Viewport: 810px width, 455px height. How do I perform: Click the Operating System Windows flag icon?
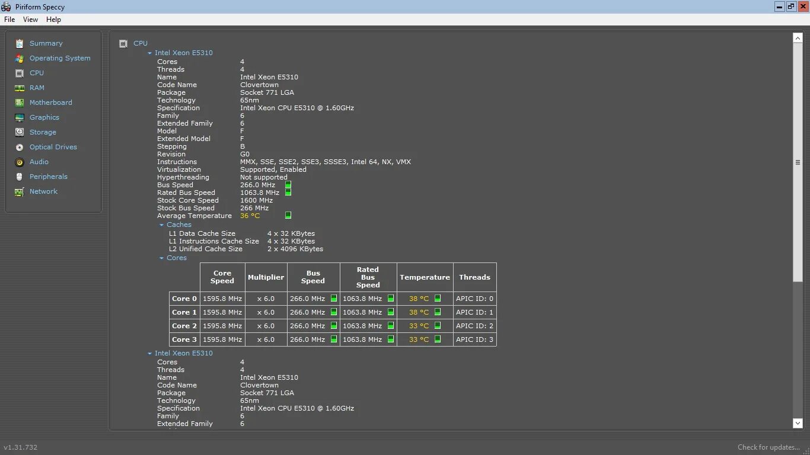click(20, 58)
